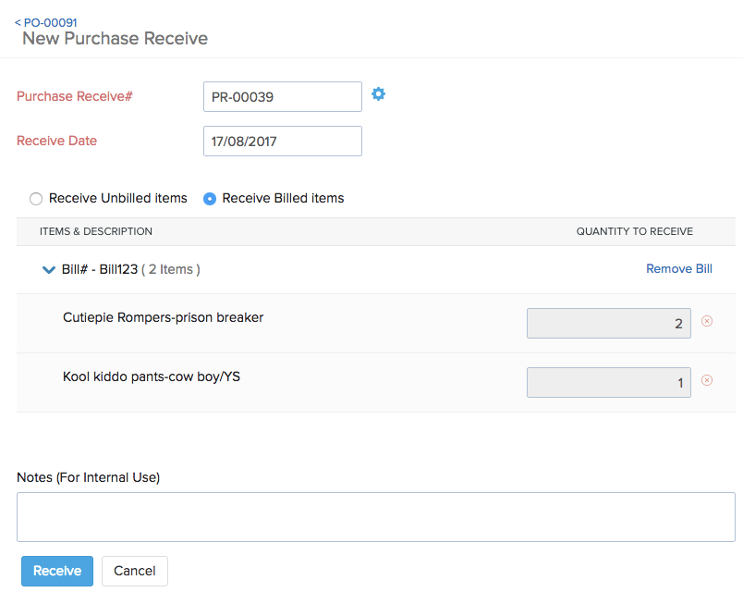Navigate back to PO-00091
This screenshot has height=592, width=743.
click(47, 20)
